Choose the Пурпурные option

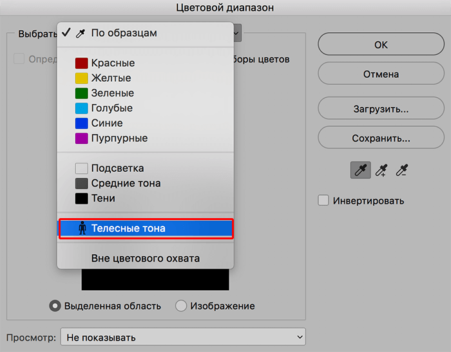click(x=146, y=138)
